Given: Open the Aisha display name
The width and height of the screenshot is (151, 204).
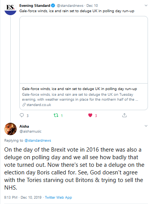Looking at the screenshot, I should (x=24, y=127).
